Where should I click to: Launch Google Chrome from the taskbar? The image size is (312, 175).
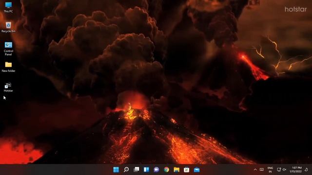(166, 170)
